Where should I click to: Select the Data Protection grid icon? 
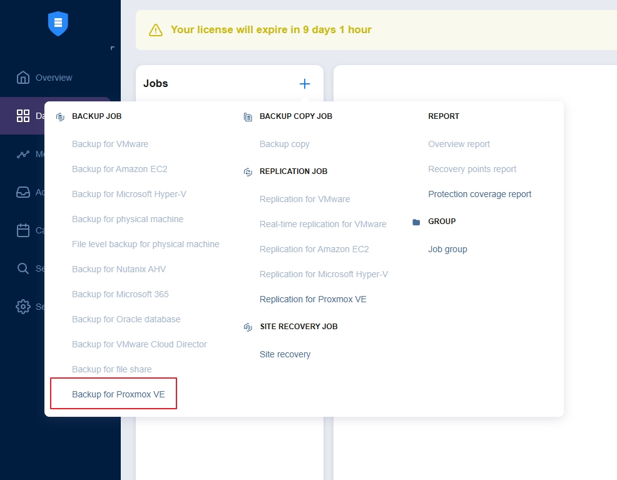(23, 116)
